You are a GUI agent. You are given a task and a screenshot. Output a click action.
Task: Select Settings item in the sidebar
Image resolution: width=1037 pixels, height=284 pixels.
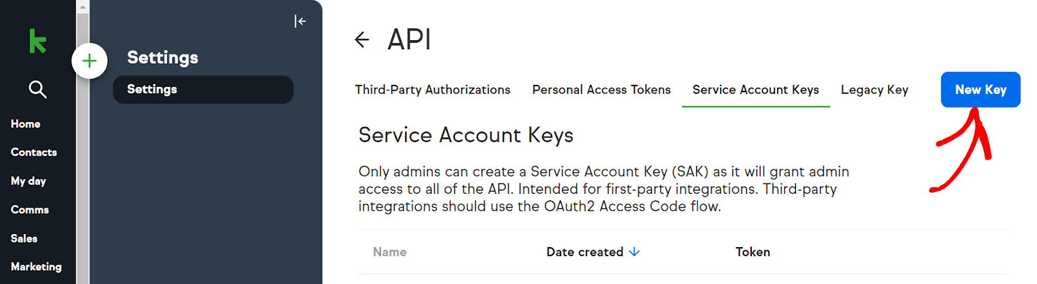coord(203,89)
